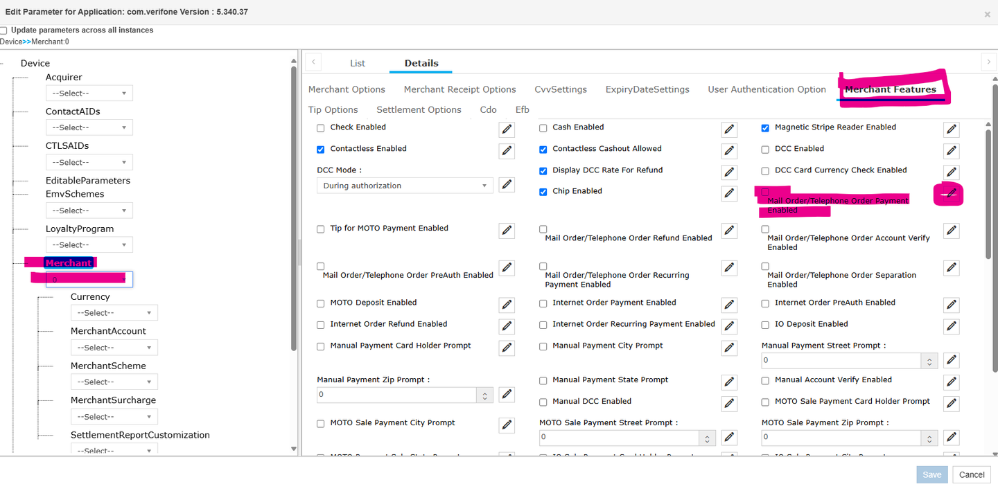Open the LoyaltyProgram select dropdown
998x491 pixels.
coord(89,245)
